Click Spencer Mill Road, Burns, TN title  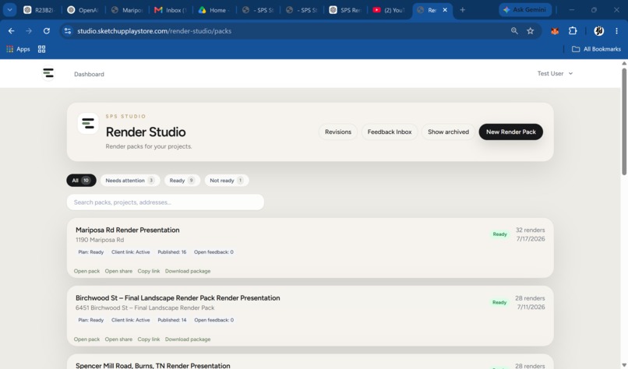point(153,365)
